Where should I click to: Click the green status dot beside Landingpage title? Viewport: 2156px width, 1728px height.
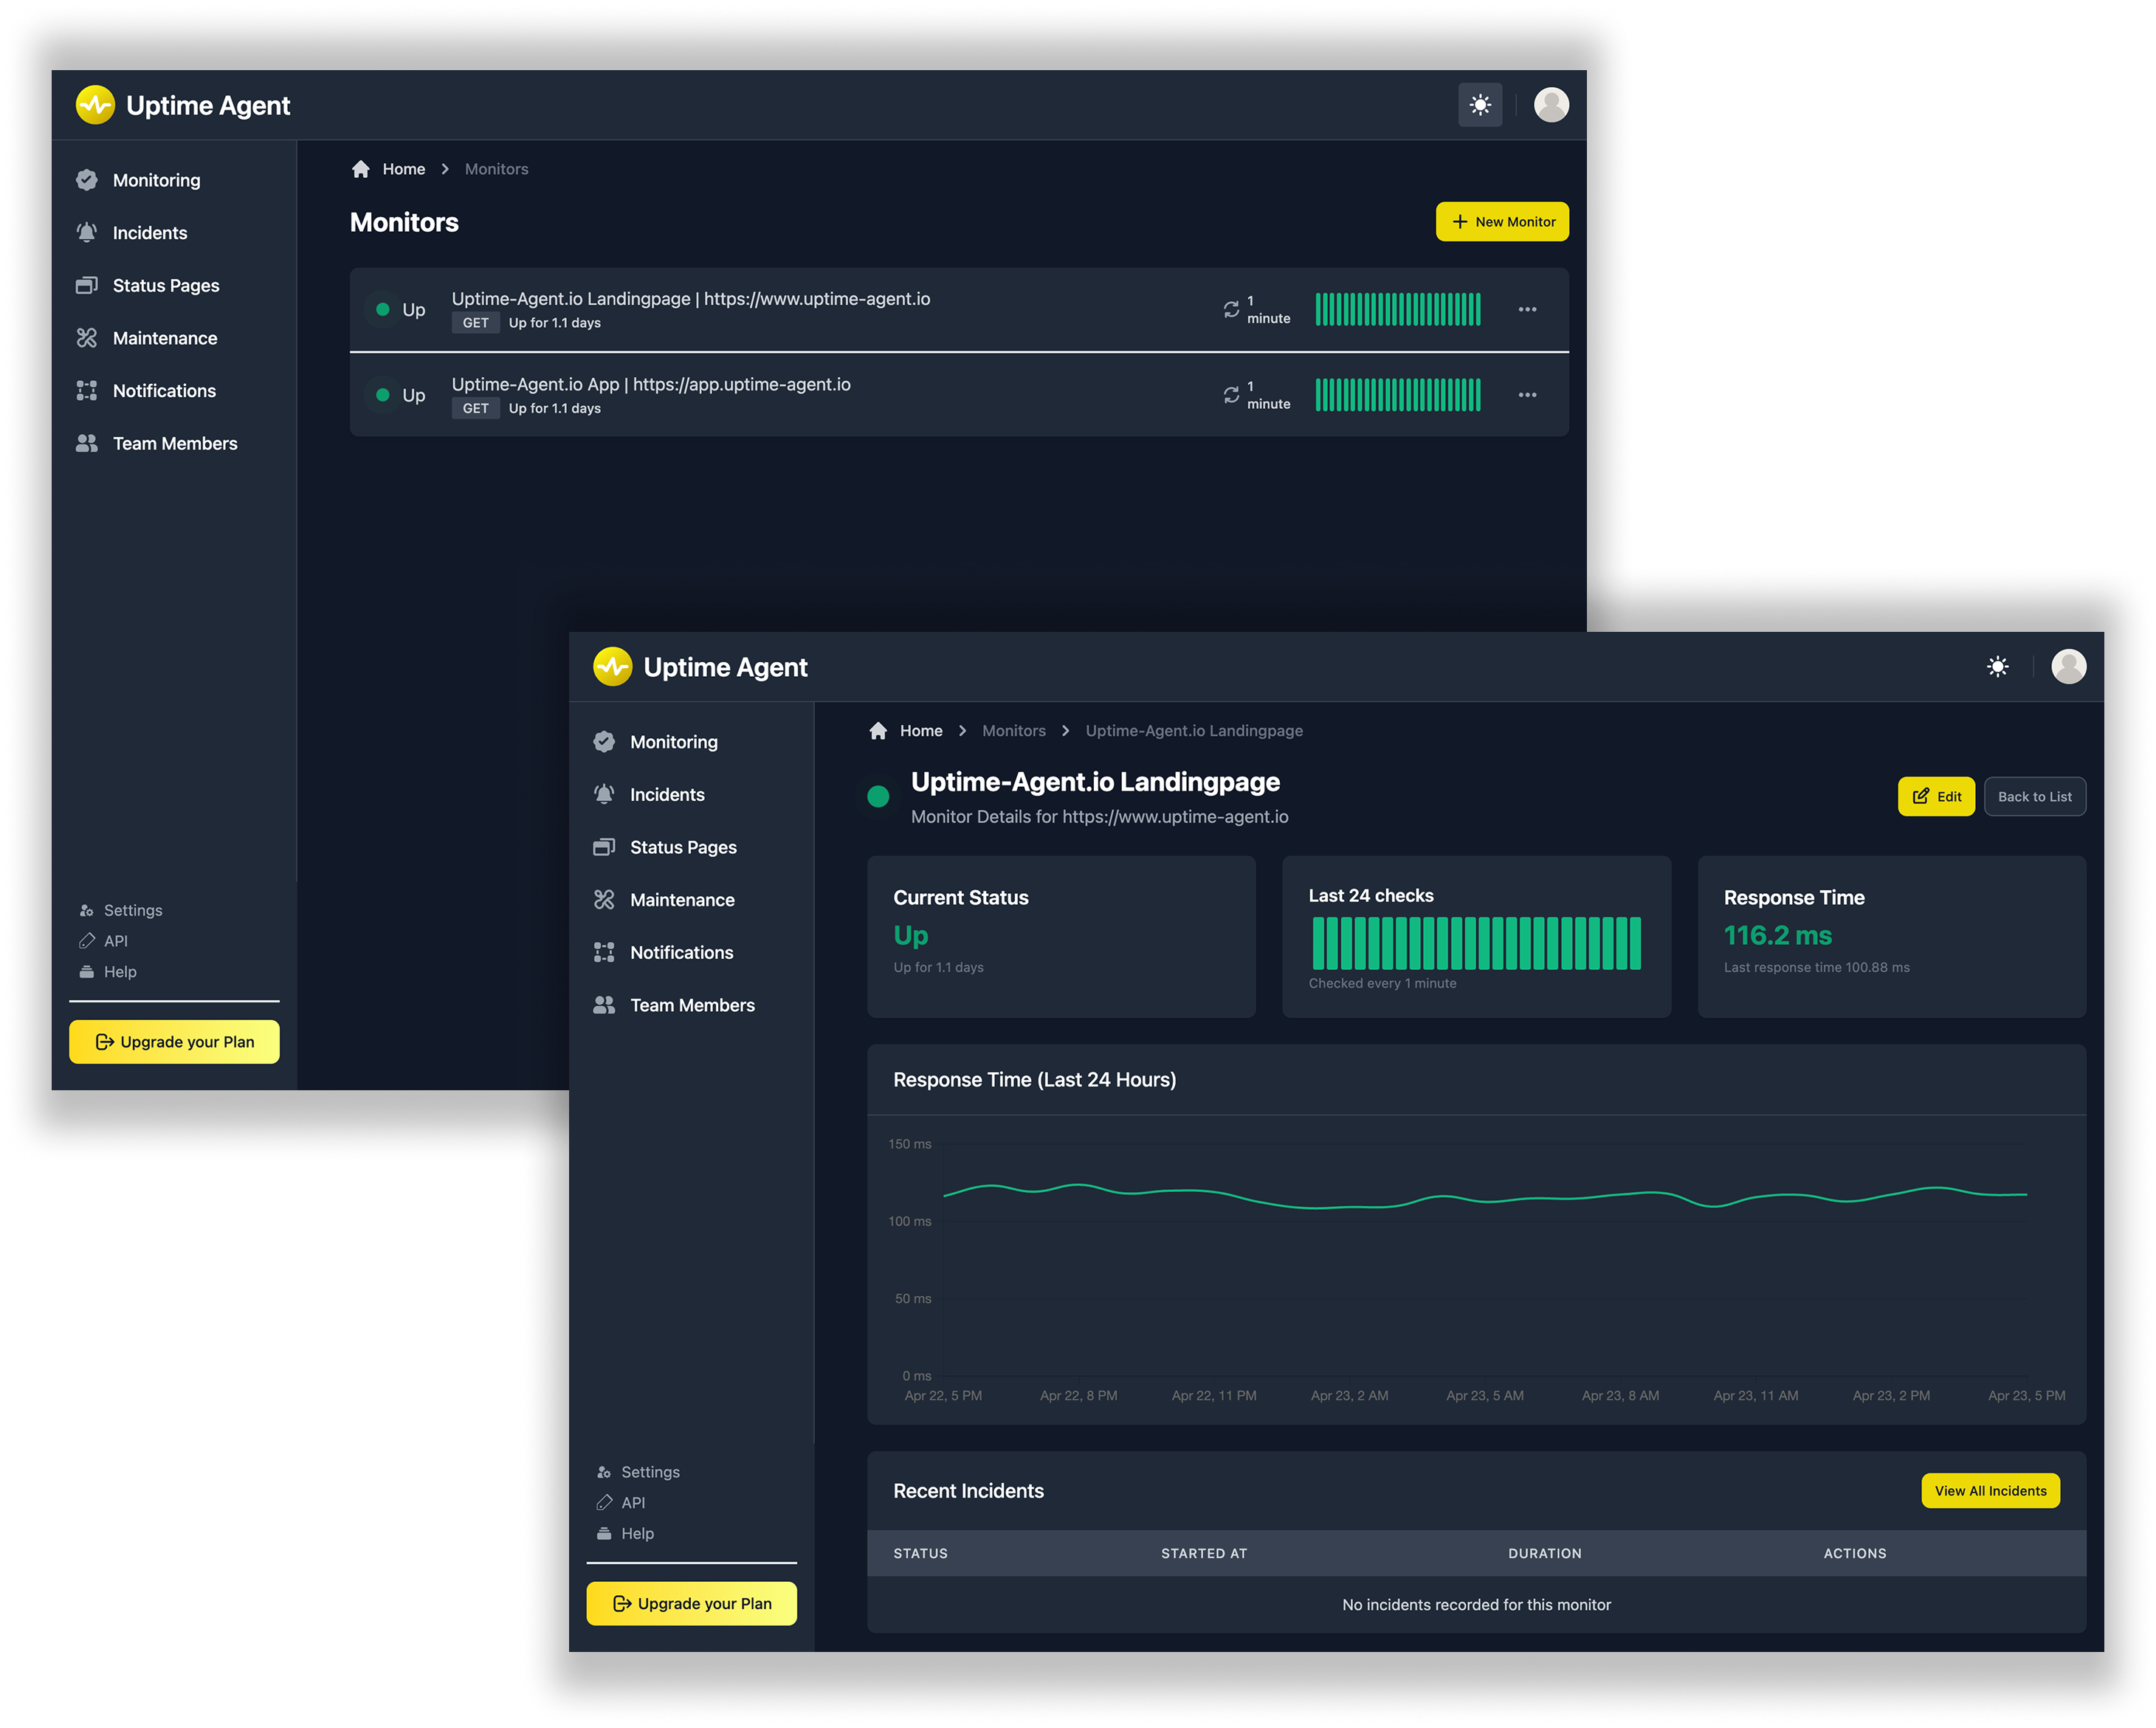point(878,797)
